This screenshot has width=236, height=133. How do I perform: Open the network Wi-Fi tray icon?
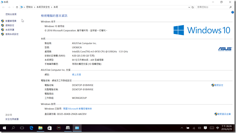coord(194,128)
